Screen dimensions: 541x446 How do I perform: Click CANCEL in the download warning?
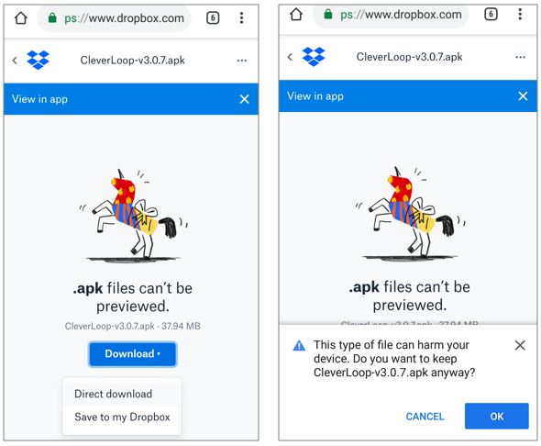(x=425, y=417)
